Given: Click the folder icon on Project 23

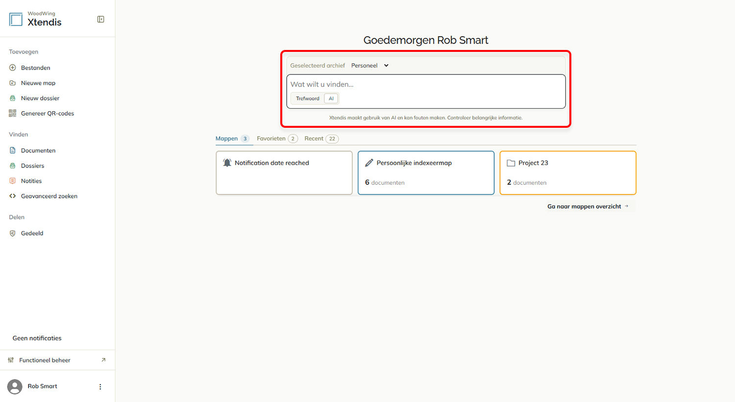Looking at the screenshot, I should pyautogui.click(x=511, y=163).
